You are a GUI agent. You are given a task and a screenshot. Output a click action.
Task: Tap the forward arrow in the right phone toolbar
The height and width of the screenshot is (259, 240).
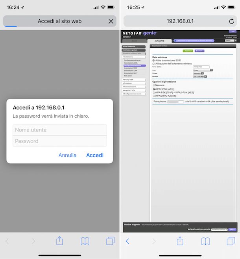pos(154,241)
